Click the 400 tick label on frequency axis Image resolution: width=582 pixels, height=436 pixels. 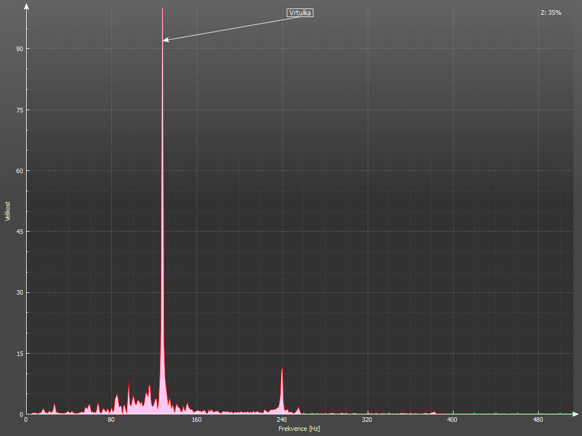(x=452, y=420)
